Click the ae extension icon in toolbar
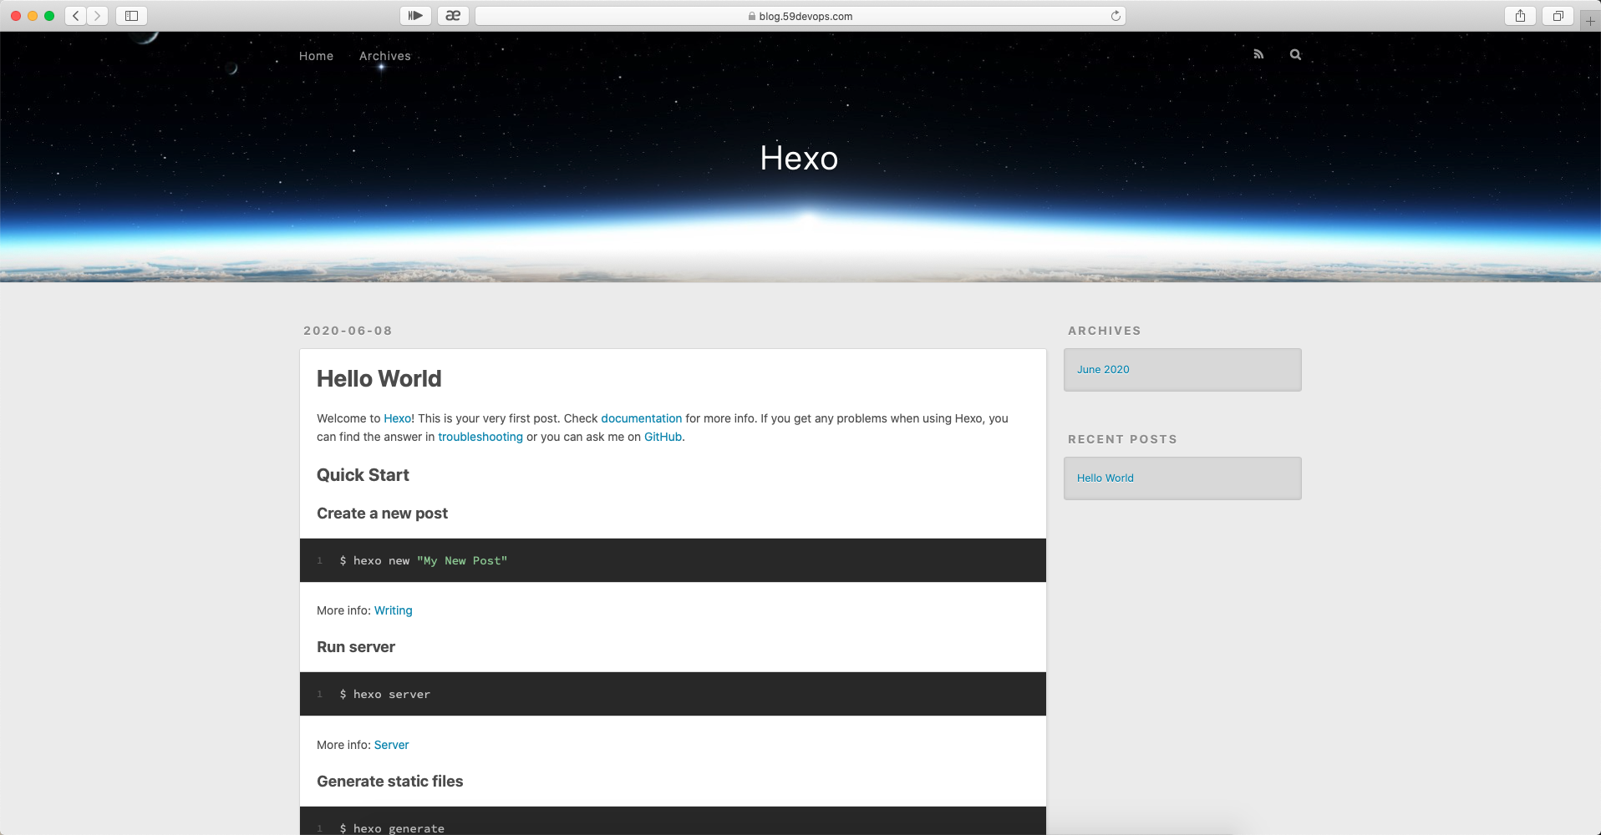 pyautogui.click(x=453, y=16)
